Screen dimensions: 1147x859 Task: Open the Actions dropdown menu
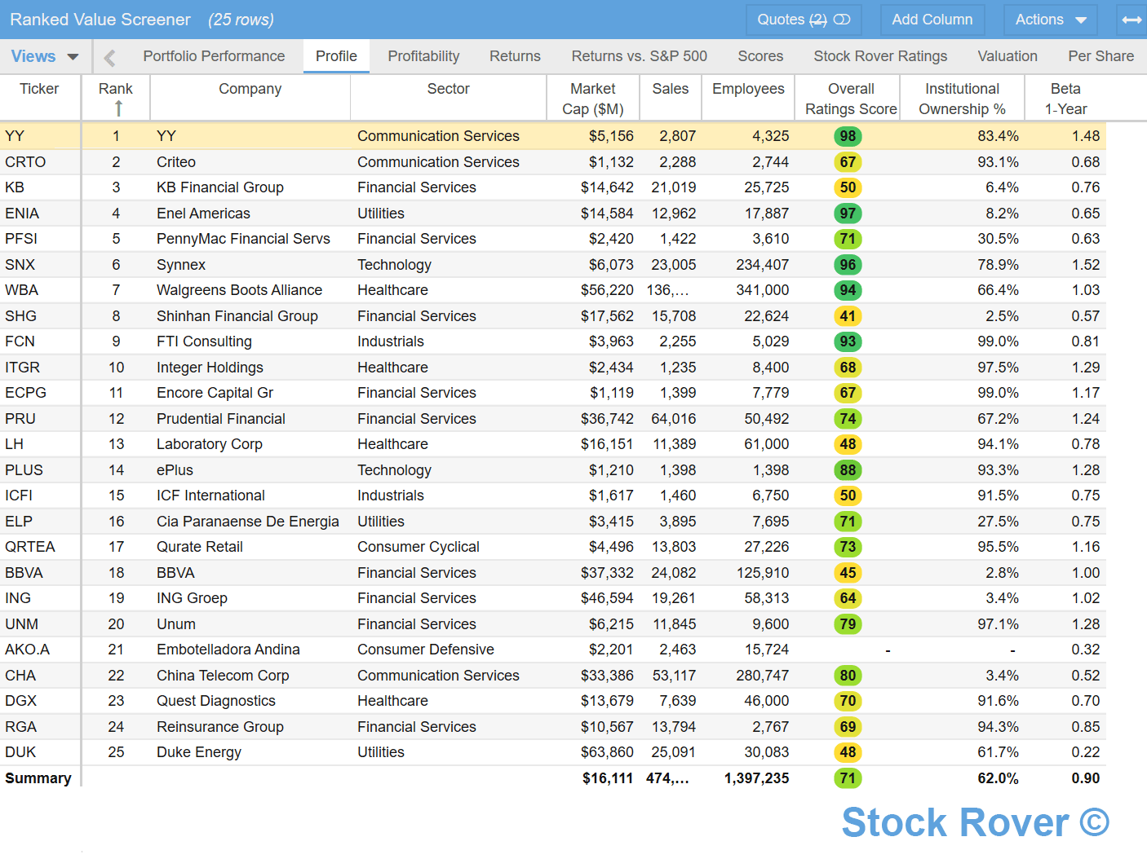pyautogui.click(x=1050, y=20)
